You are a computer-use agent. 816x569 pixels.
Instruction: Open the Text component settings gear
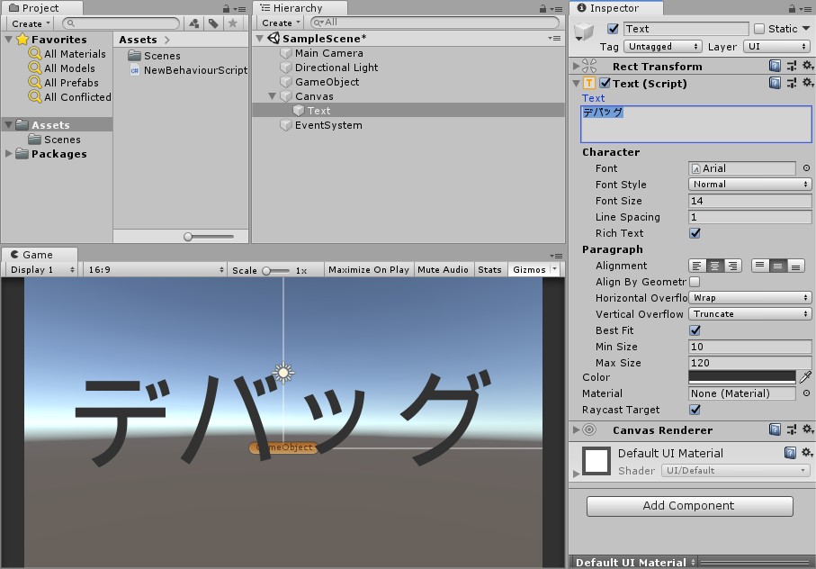tap(807, 82)
